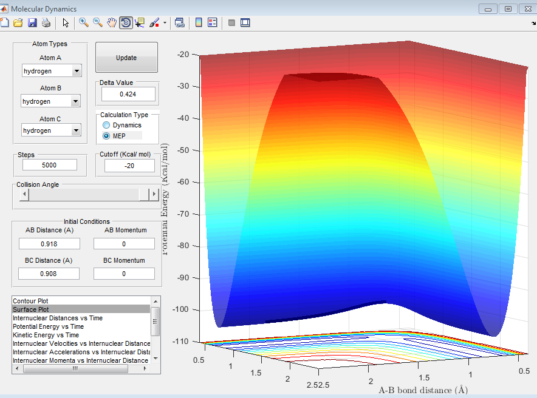Select the Data Cursor tool

(140, 22)
